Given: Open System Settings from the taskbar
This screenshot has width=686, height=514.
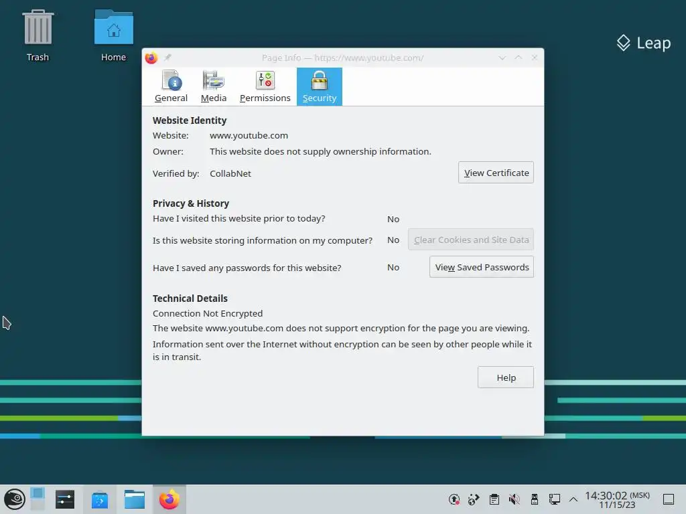Looking at the screenshot, I should [x=65, y=499].
